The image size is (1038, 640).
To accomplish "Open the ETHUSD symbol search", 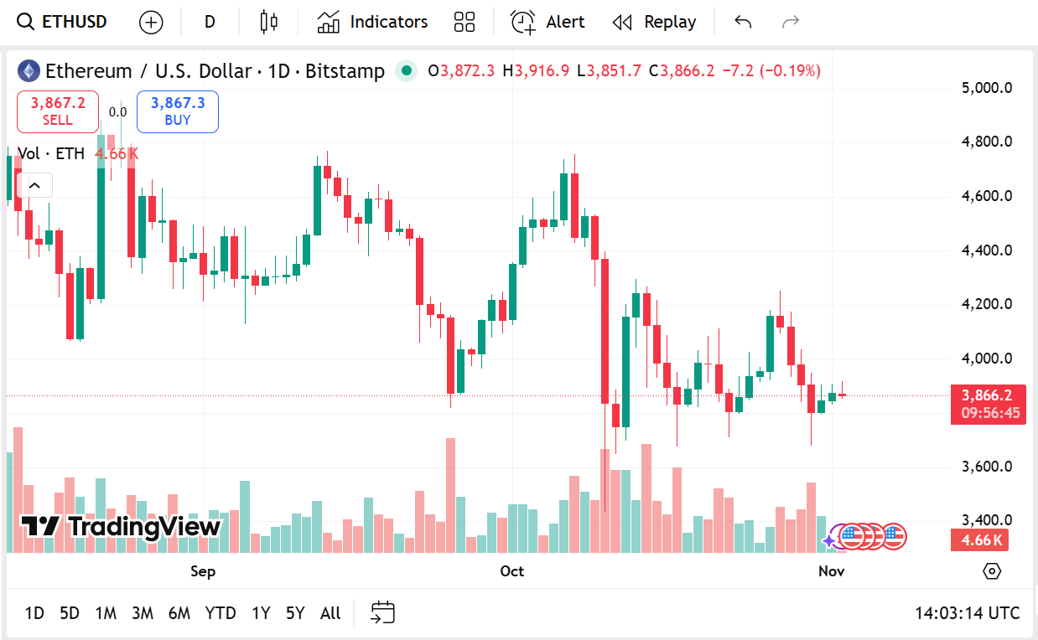I will click(63, 22).
